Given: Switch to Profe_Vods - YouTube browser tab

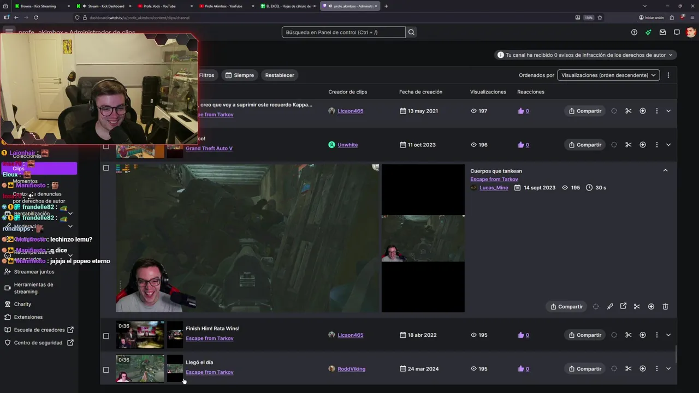Looking at the screenshot, I should [x=165, y=6].
